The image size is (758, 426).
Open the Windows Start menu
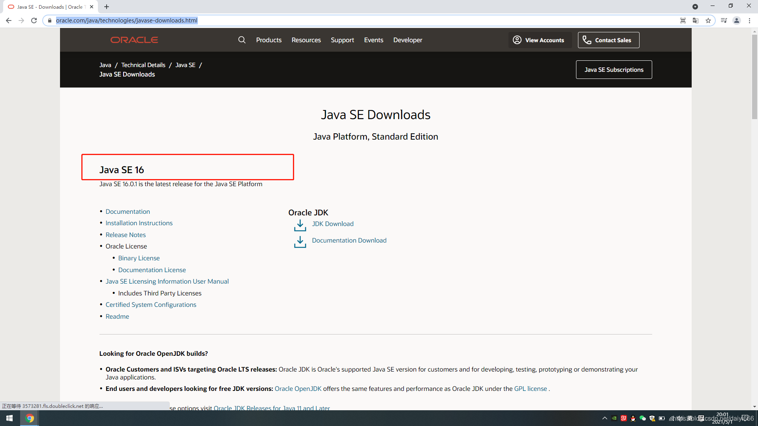pos(9,418)
